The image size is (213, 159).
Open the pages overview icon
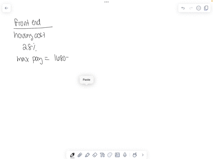206,8
